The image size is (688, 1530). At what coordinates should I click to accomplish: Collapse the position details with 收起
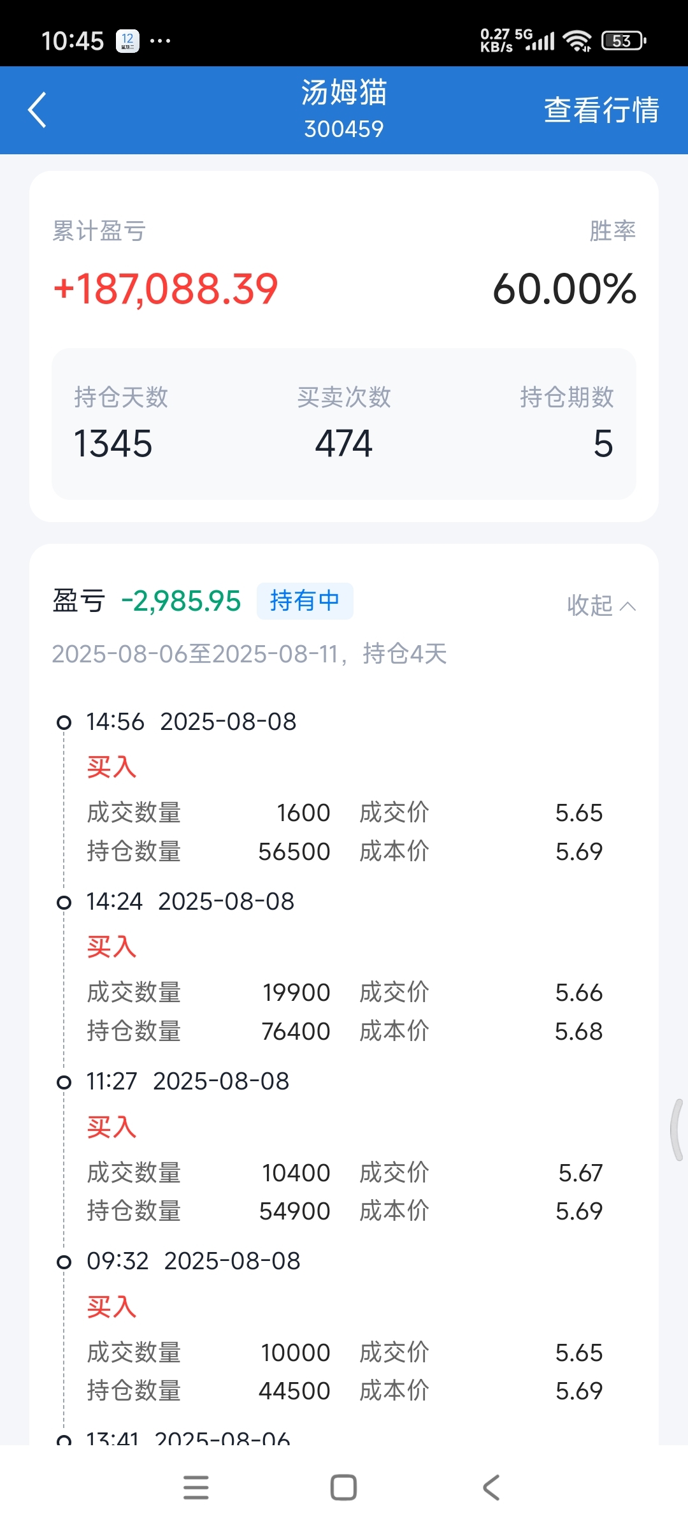[590, 605]
